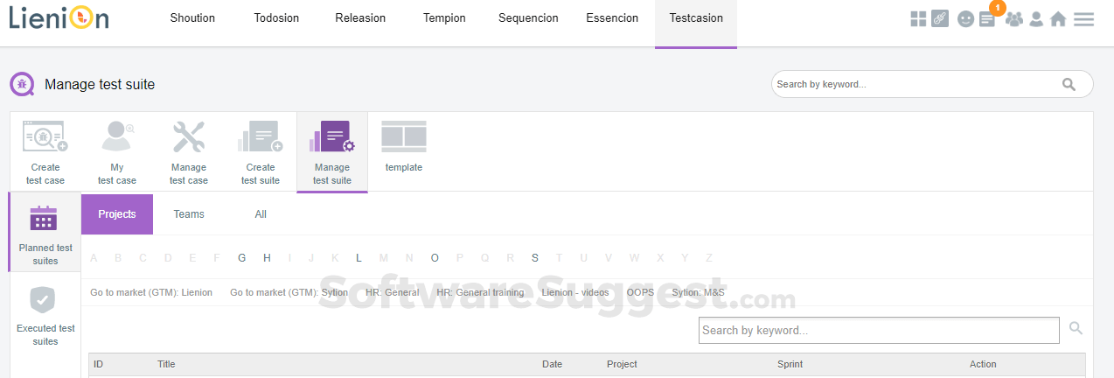Open the team members group icon
This screenshot has width=1114, height=378.
tap(1013, 18)
